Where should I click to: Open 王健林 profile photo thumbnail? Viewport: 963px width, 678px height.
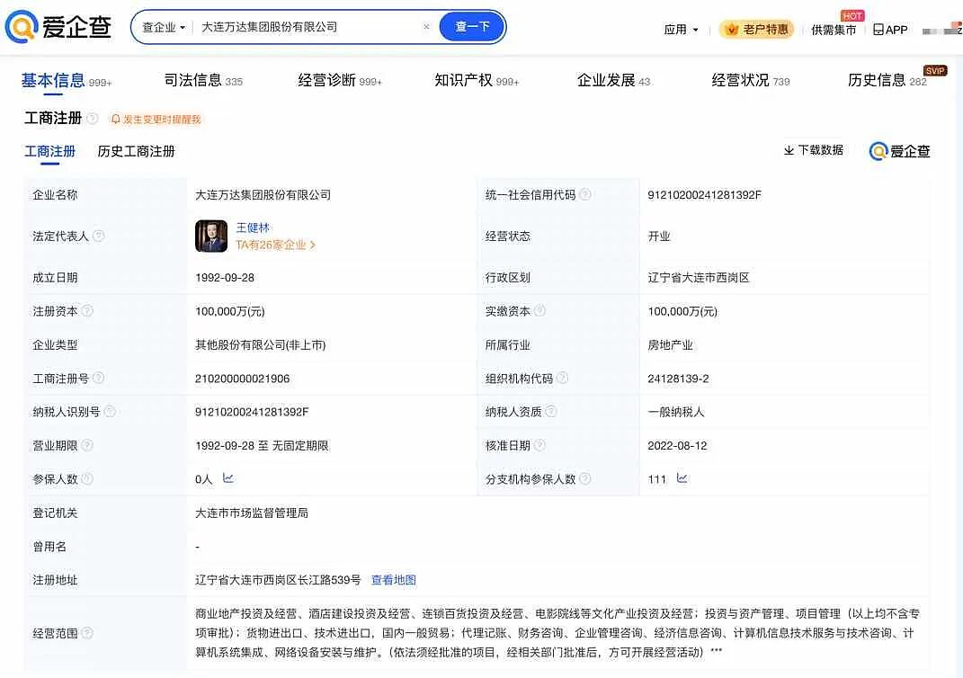click(x=211, y=236)
